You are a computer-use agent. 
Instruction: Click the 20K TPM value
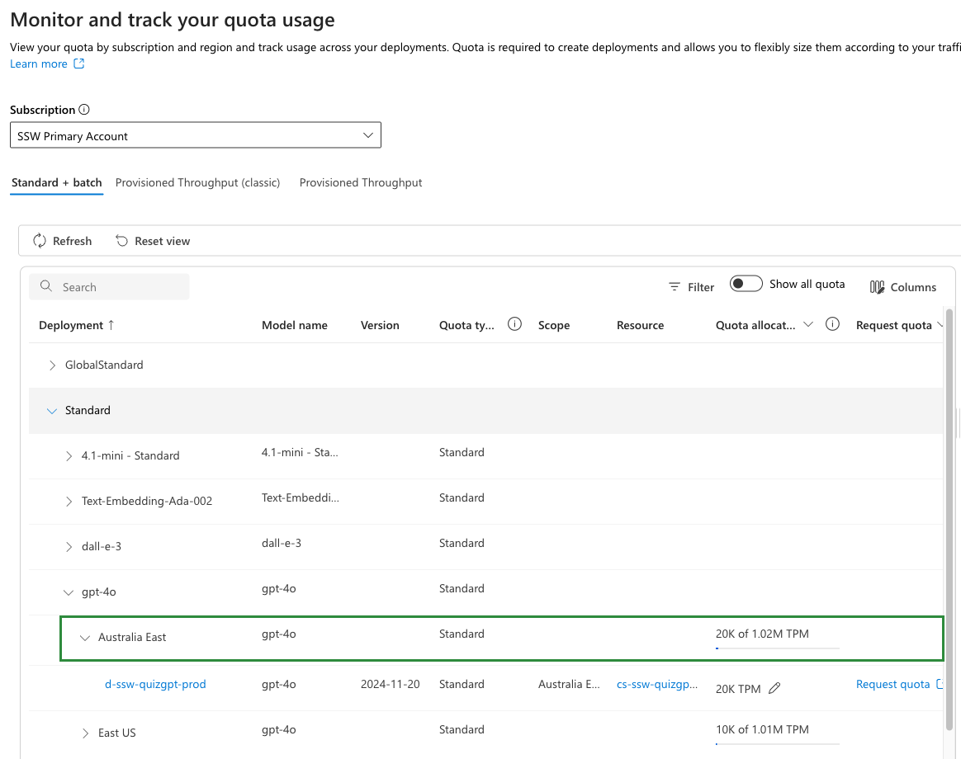point(738,689)
